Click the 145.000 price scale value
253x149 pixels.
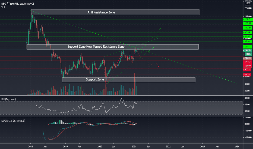(x=248, y=17)
